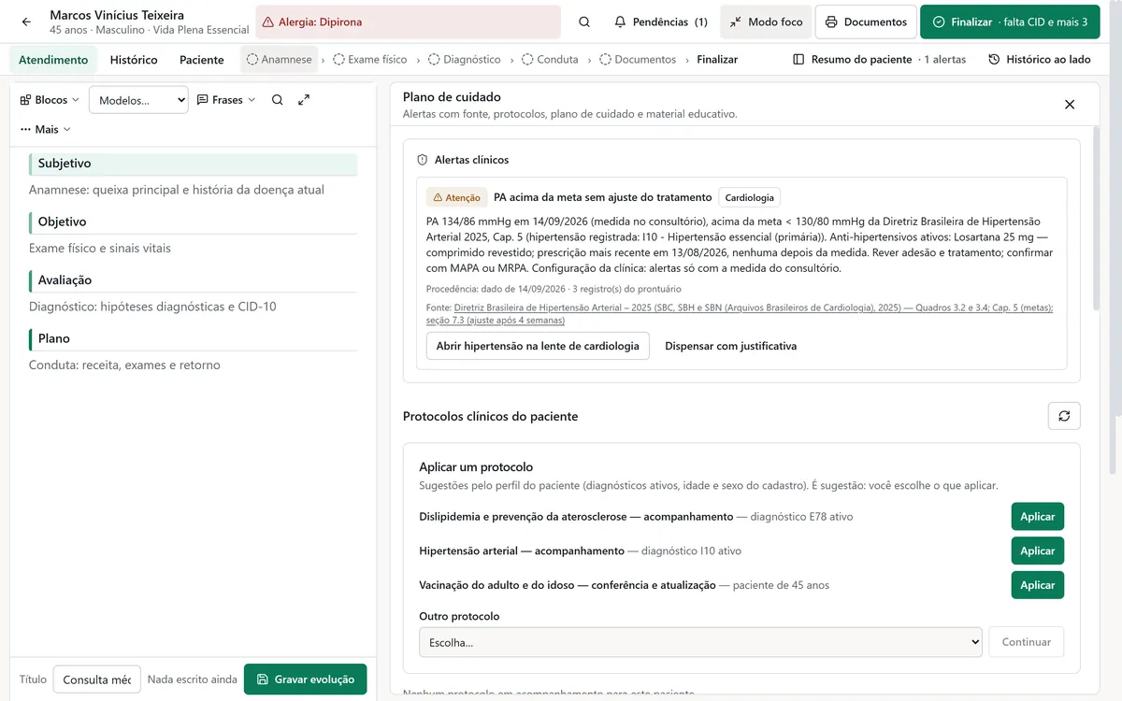Image resolution: width=1122 pixels, height=701 pixels.
Task: Click the Continuar button
Action: click(1027, 642)
